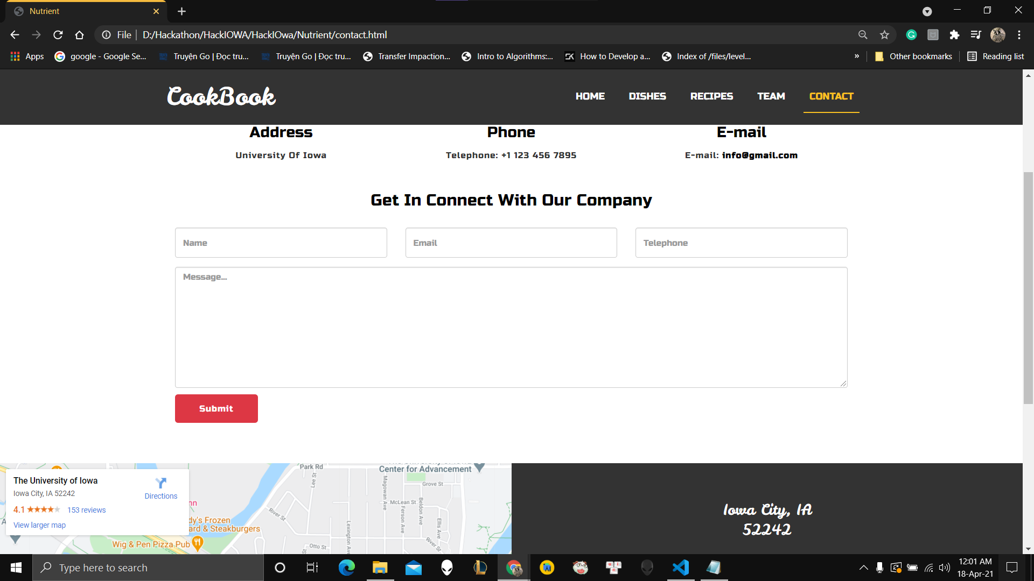Click the Chrome reload page icon
1034x581 pixels.
tap(58, 35)
